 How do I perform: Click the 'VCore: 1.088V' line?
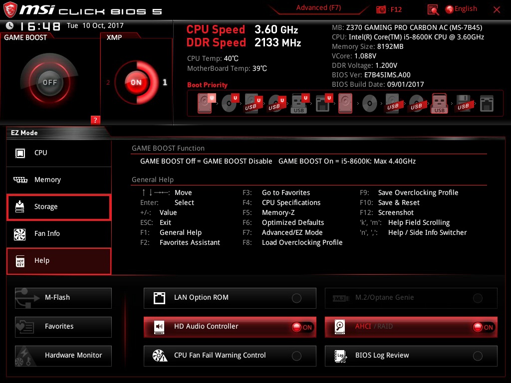354,56
